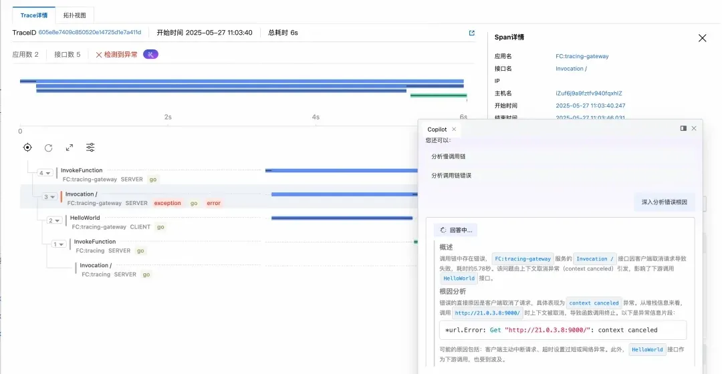The image size is (722, 374).
Task: Choose 分析调用链错误 suggestion
Action: (x=451, y=175)
